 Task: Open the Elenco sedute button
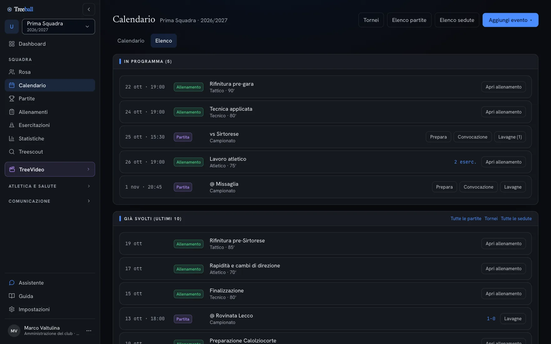(x=457, y=20)
